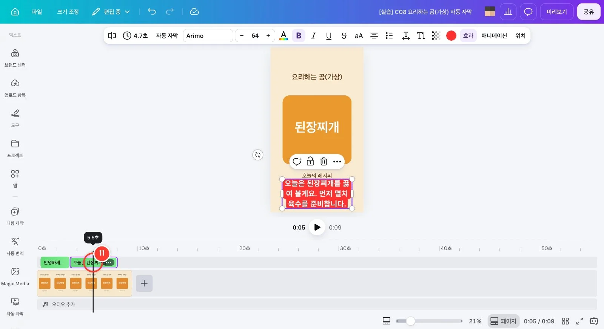604x329 pixels.
Task: Open the 애니메이션 animation tab
Action: pyautogui.click(x=494, y=35)
